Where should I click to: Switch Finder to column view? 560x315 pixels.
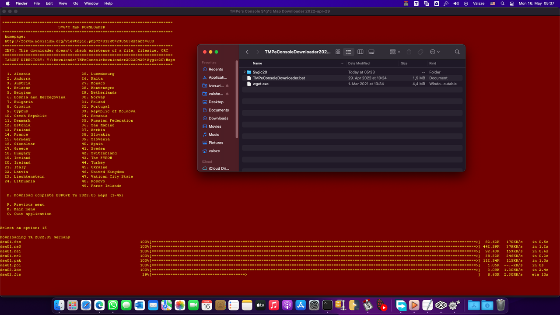[360, 52]
